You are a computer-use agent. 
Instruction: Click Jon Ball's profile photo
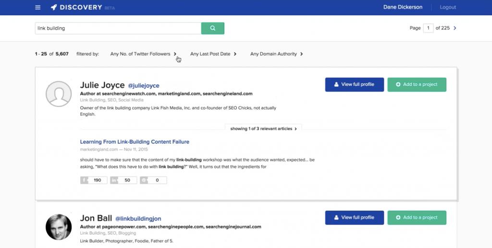pos(59,227)
